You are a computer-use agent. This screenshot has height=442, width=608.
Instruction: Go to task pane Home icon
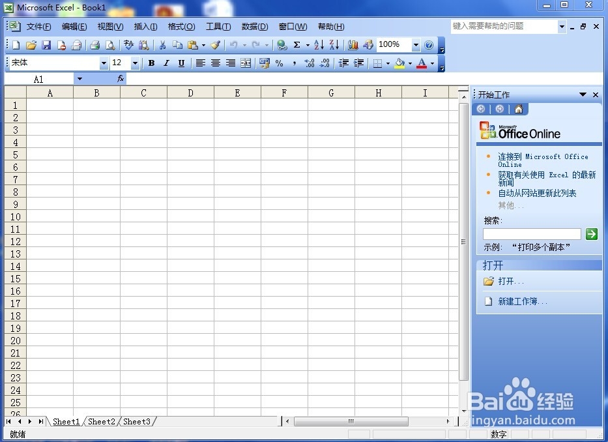pos(519,109)
